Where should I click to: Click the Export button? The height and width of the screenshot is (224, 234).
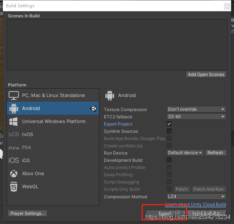[x=166, y=214]
